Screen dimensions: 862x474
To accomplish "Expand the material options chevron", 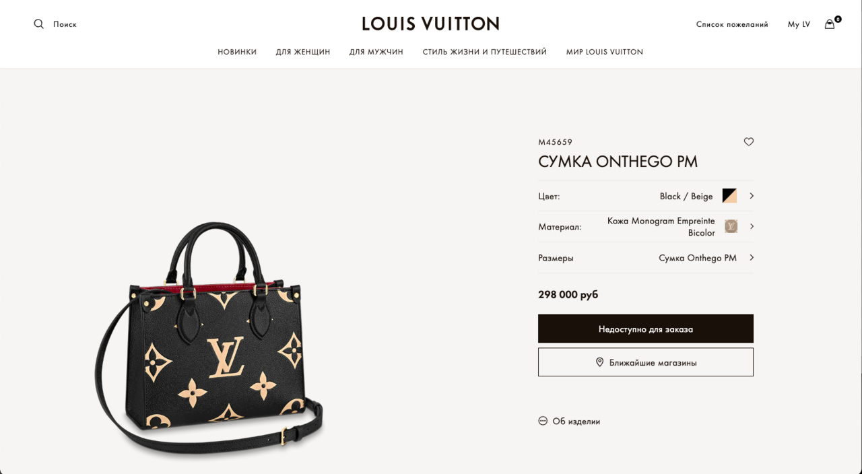I will point(752,226).
